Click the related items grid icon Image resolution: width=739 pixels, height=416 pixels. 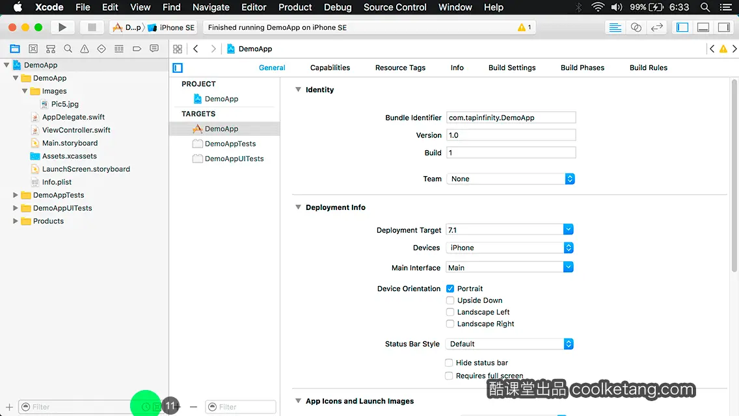pyautogui.click(x=178, y=49)
